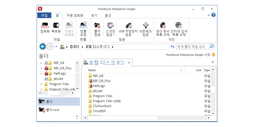Select NIP_DB folder in file list
The image size is (254, 127).
click(x=96, y=76)
